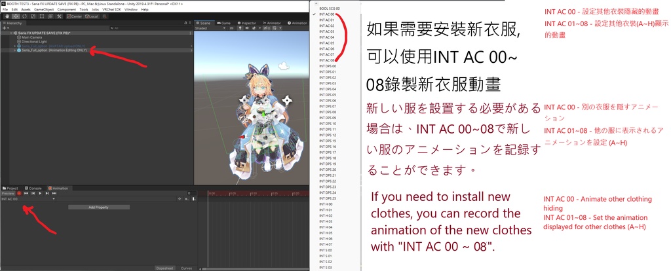Toggle the animation Preview mode
This screenshot has width=671, height=271.
pyautogui.click(x=8, y=193)
